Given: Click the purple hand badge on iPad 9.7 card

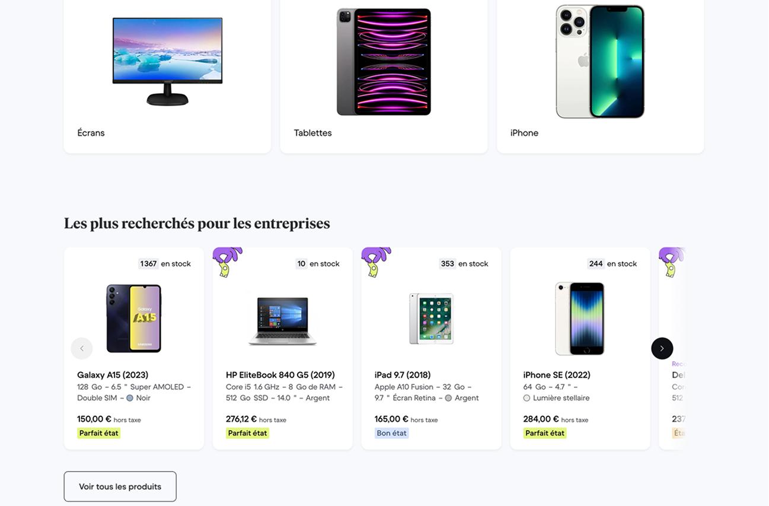Looking at the screenshot, I should pyautogui.click(x=375, y=262).
